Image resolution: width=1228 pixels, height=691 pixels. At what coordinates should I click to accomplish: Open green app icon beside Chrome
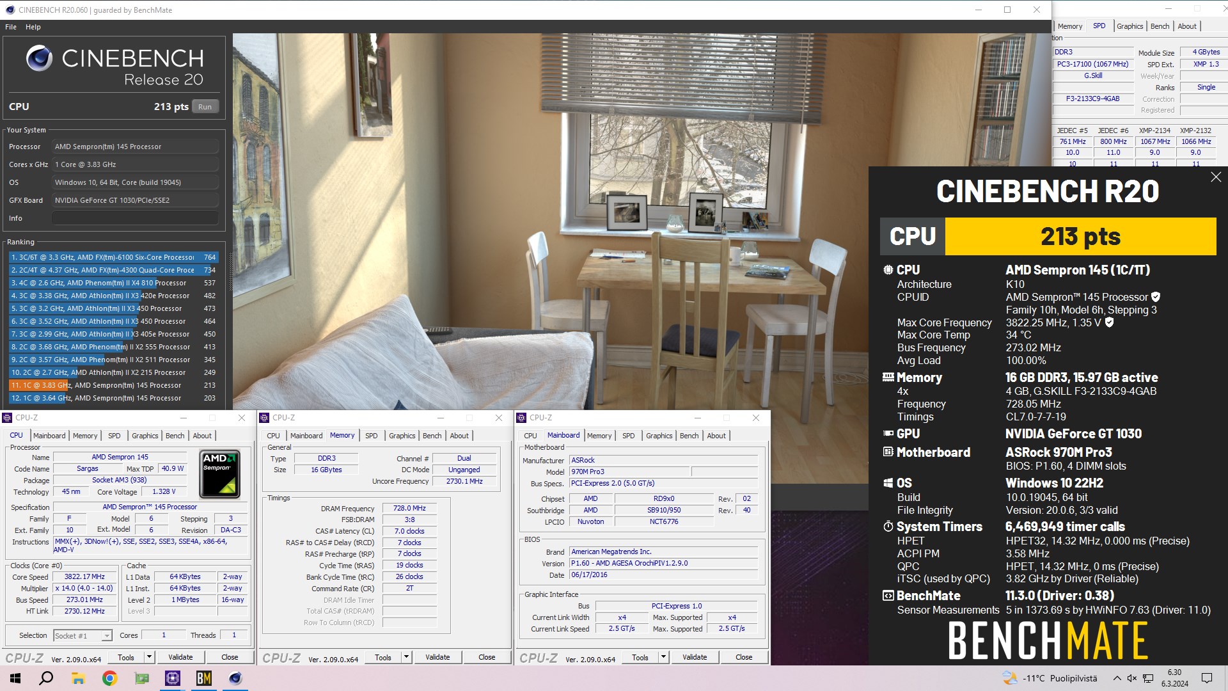141,678
